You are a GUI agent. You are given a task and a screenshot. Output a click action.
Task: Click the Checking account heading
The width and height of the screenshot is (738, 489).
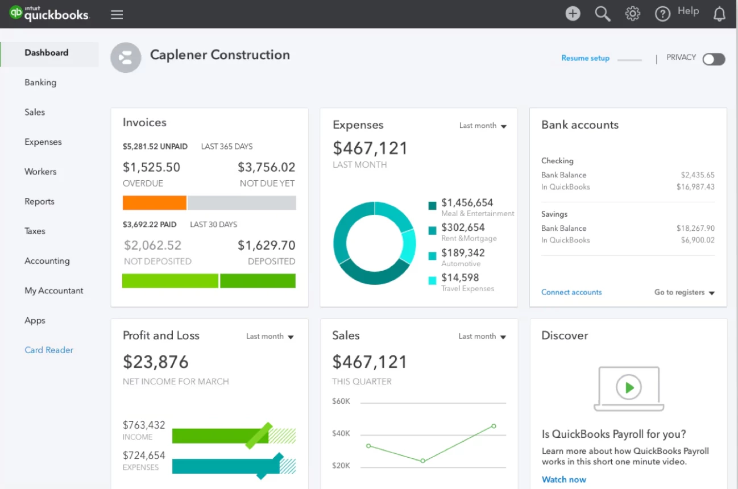click(x=557, y=161)
